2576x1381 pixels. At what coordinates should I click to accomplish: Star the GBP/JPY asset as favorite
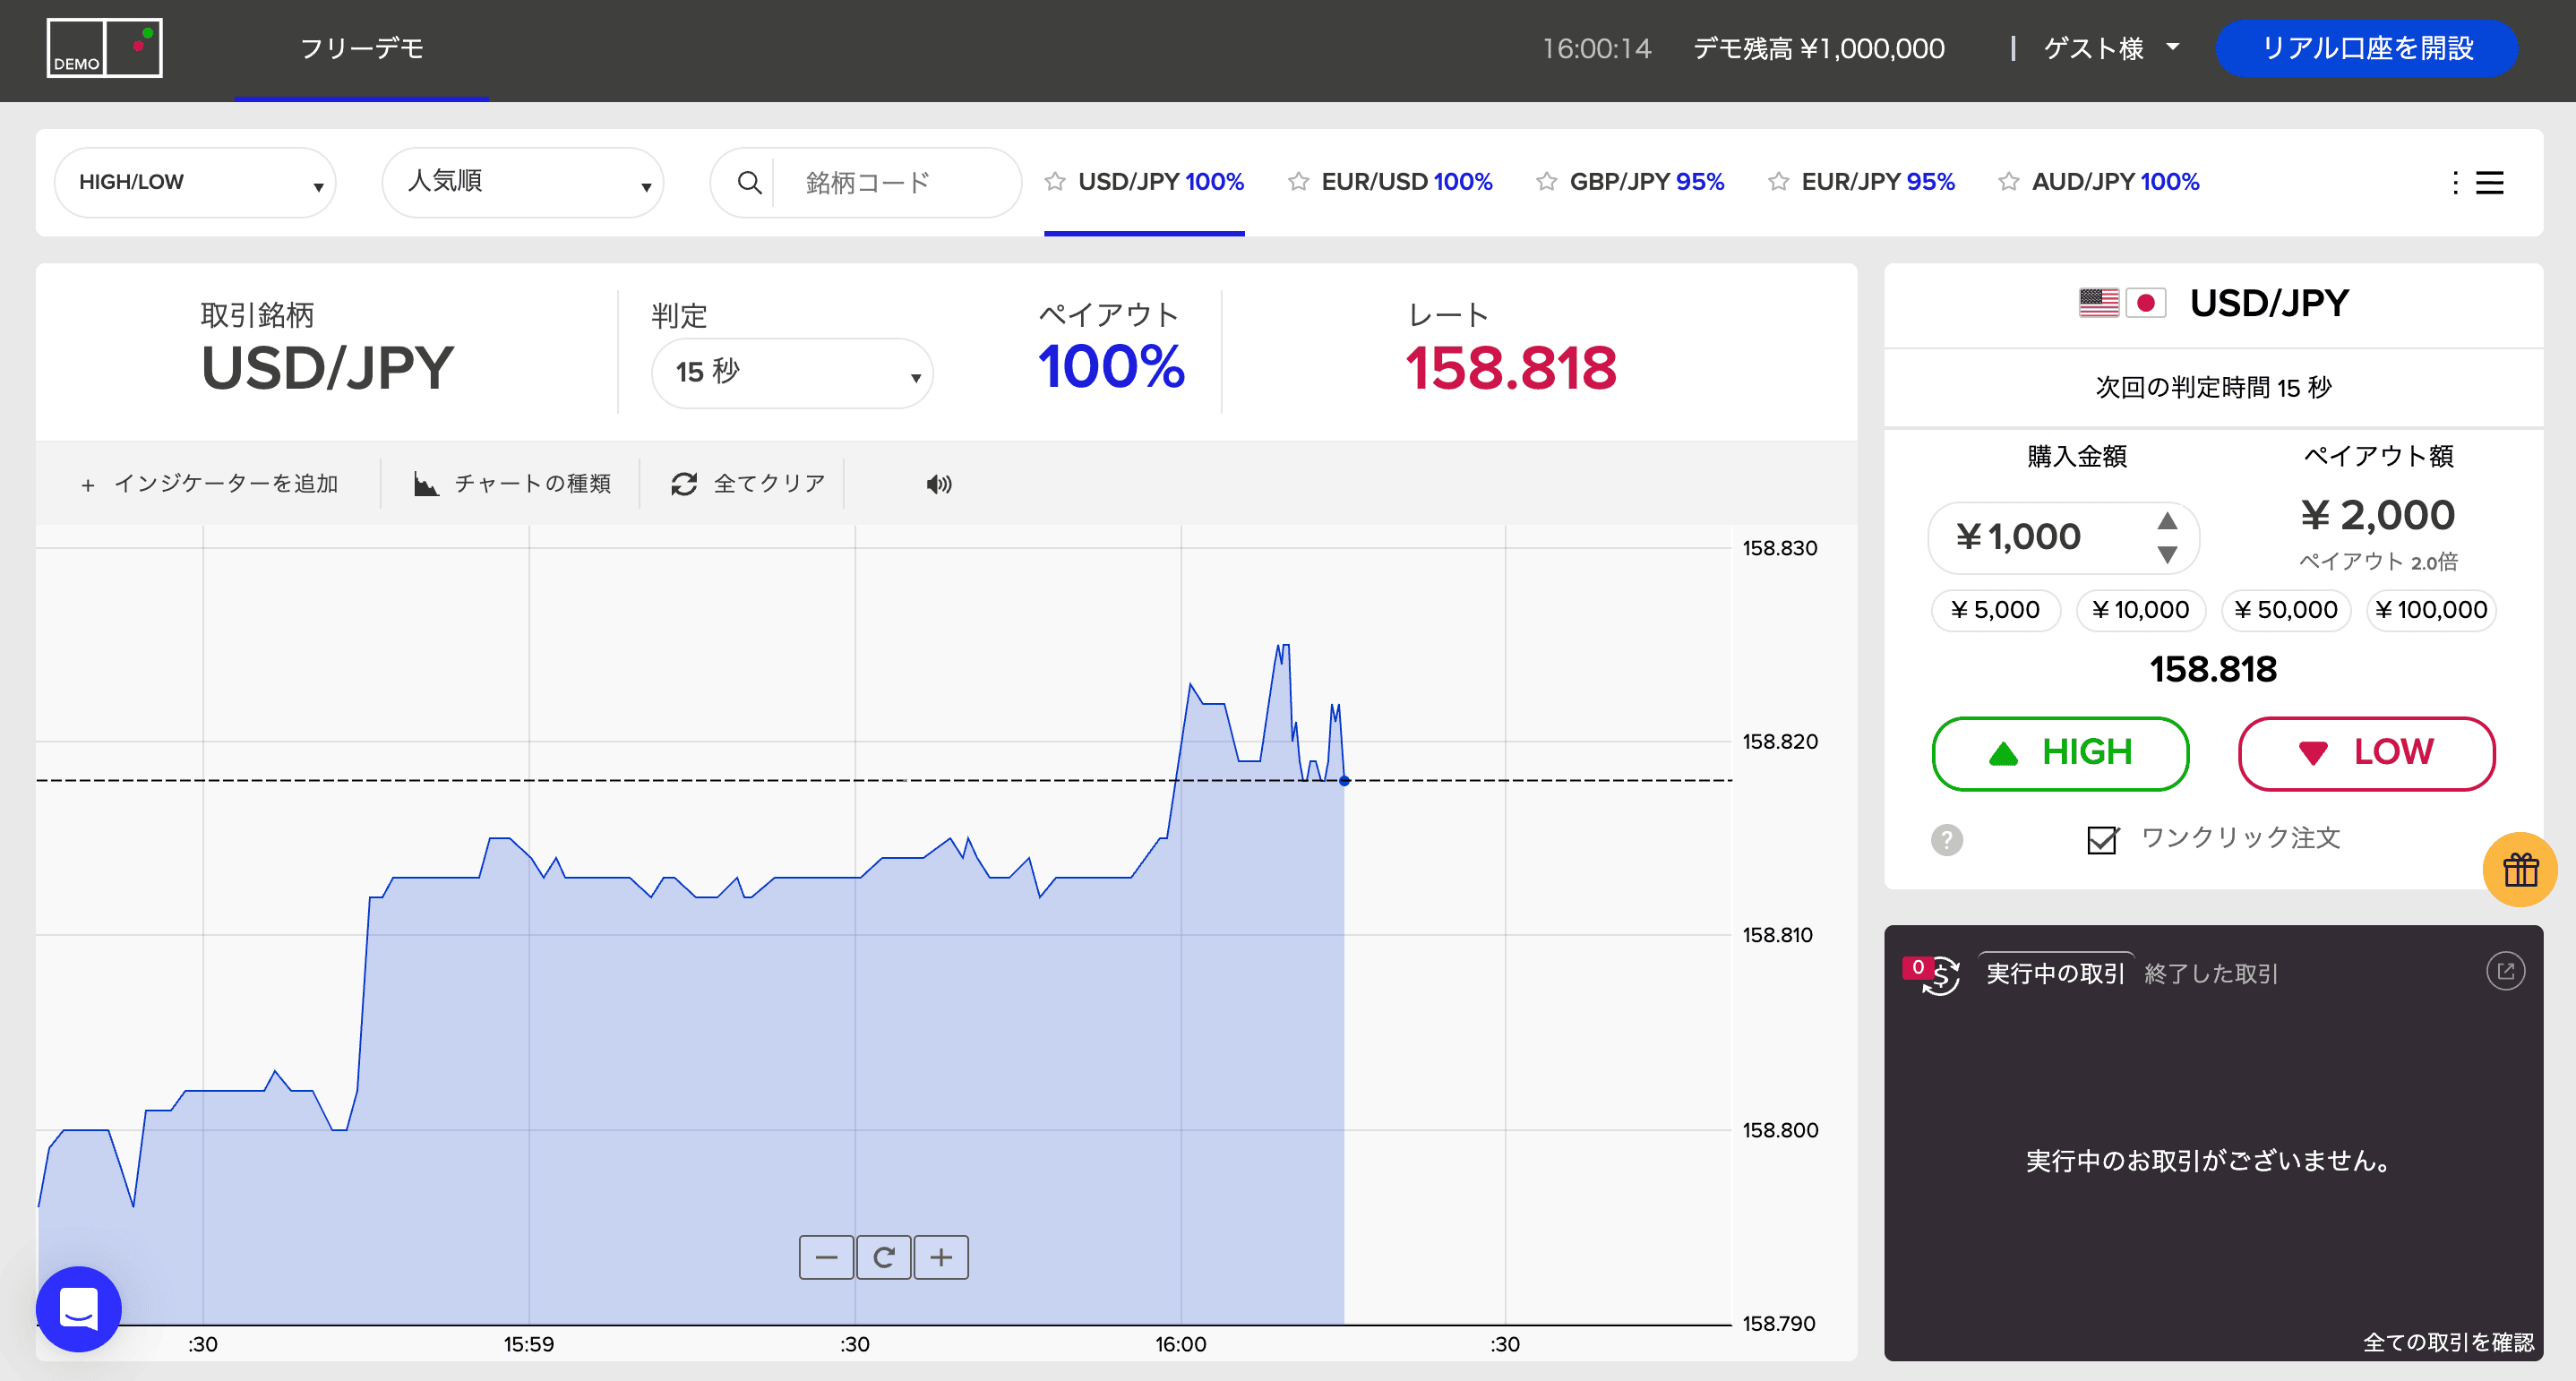1546,182
